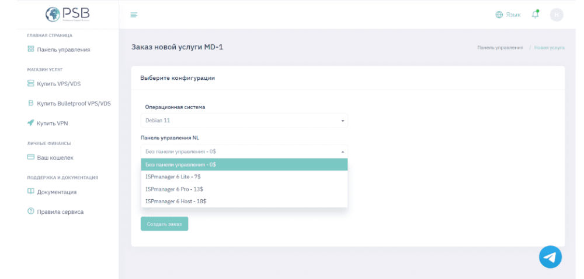Click the dashboard grid icon beside Панель управления
Image resolution: width=584 pixels, height=279 pixels.
point(30,49)
